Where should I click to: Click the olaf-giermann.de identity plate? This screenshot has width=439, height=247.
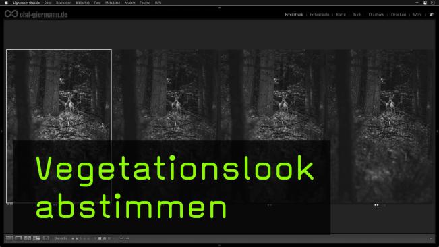tap(36, 14)
